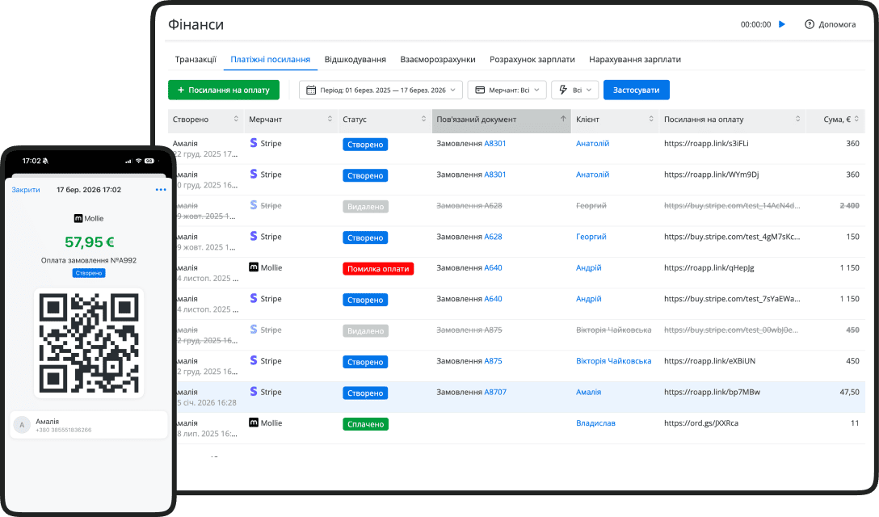Click green Посилання на оплату button
The height and width of the screenshot is (517, 879).
224,90
